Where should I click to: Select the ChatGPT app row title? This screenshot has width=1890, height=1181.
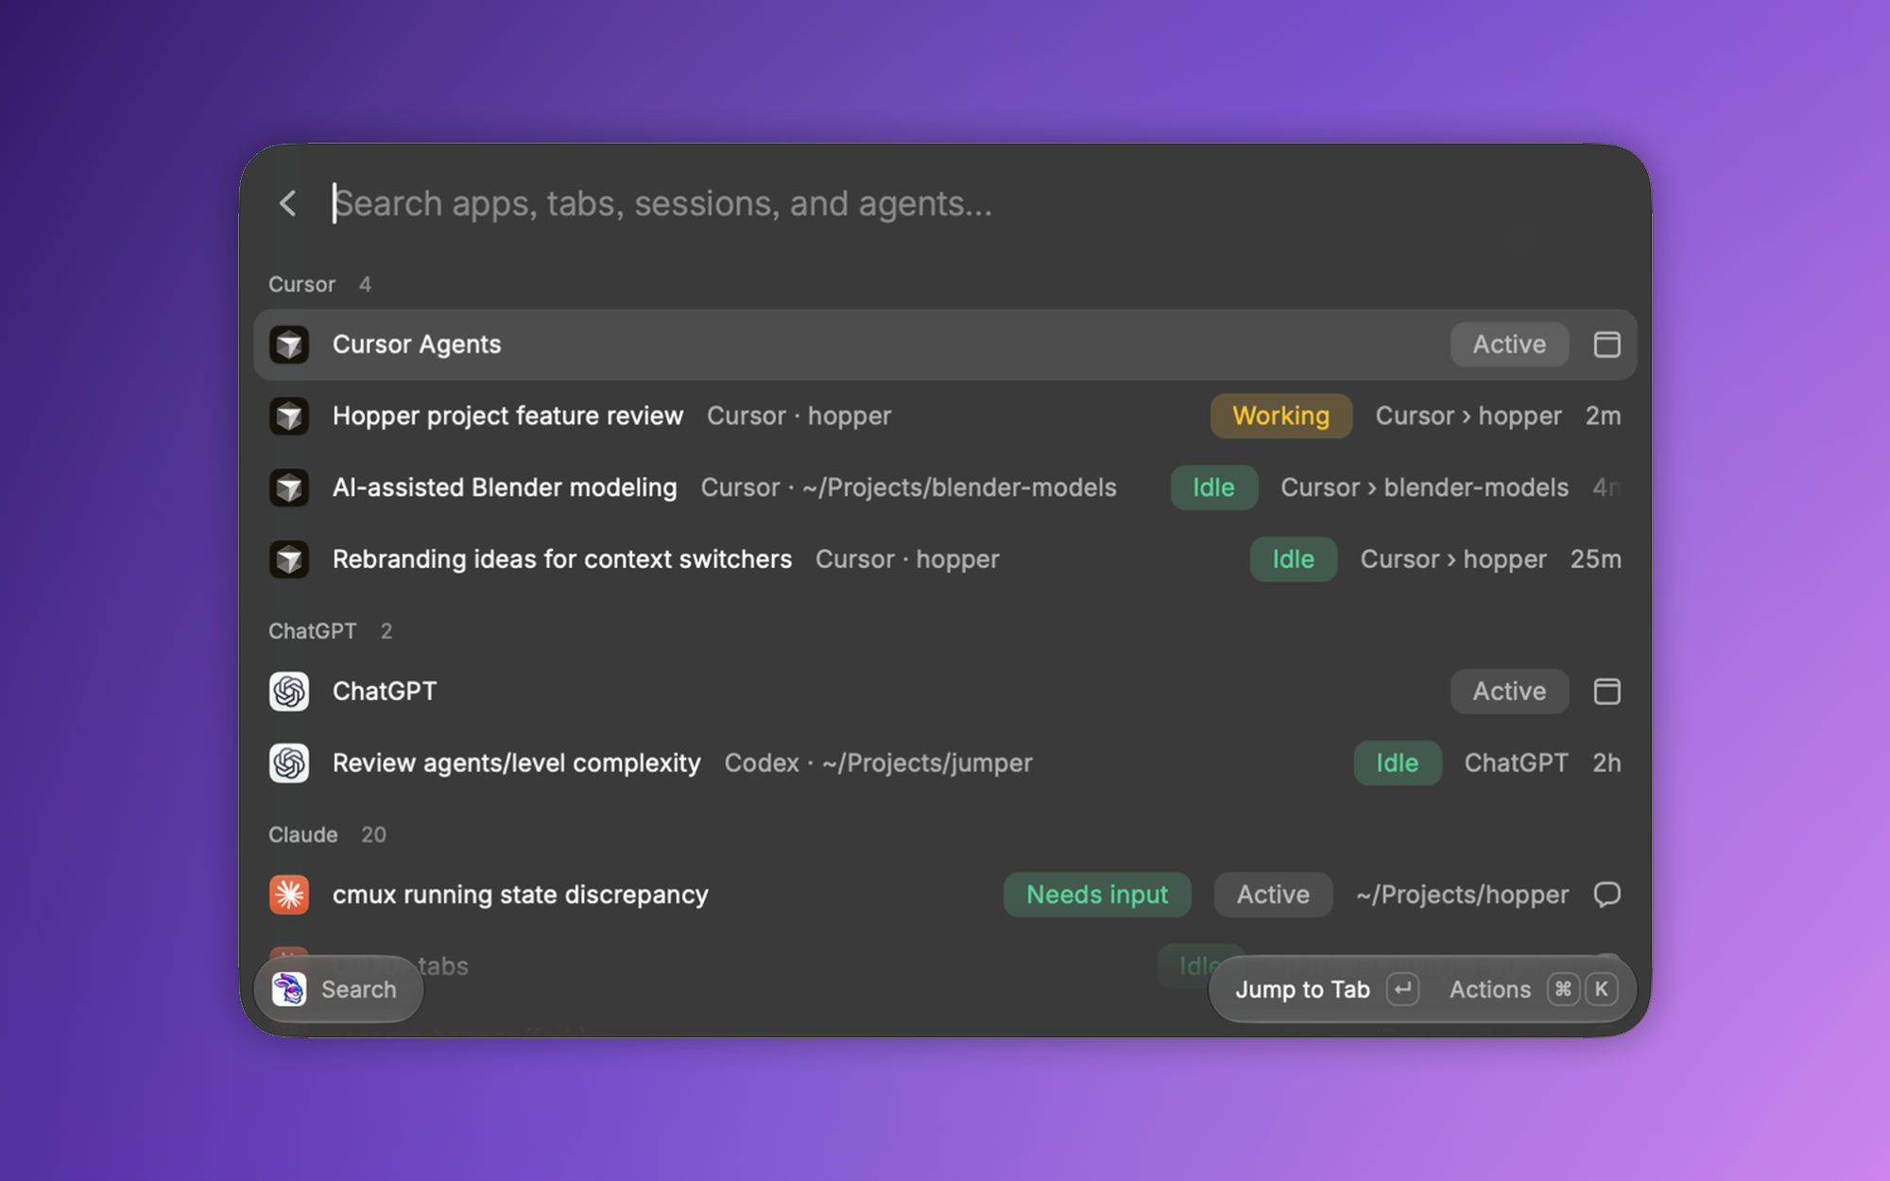(x=385, y=692)
